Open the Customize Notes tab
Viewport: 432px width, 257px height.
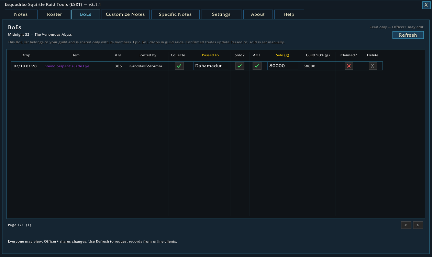coord(125,14)
